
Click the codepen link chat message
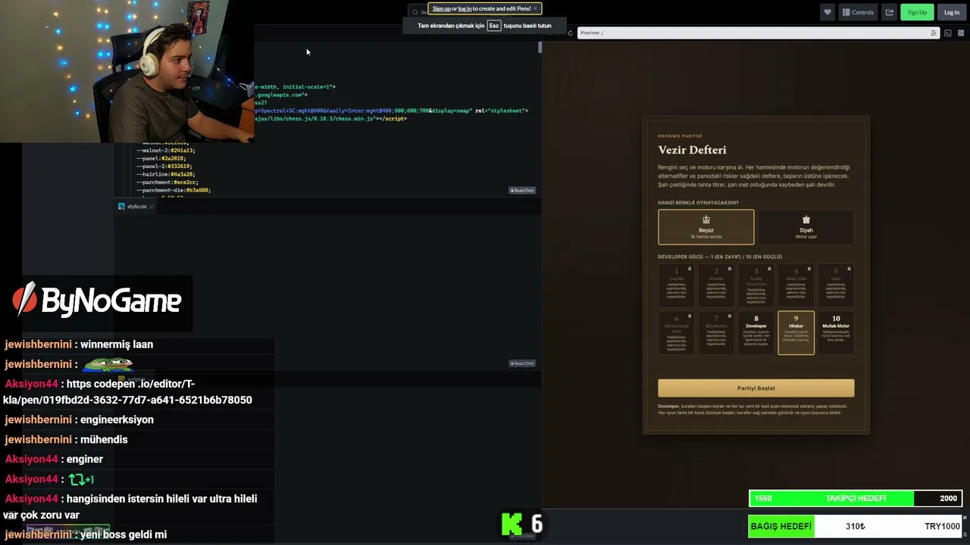click(x=129, y=391)
